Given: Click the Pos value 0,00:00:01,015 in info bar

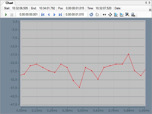Looking at the screenshot, I should coord(75,8).
